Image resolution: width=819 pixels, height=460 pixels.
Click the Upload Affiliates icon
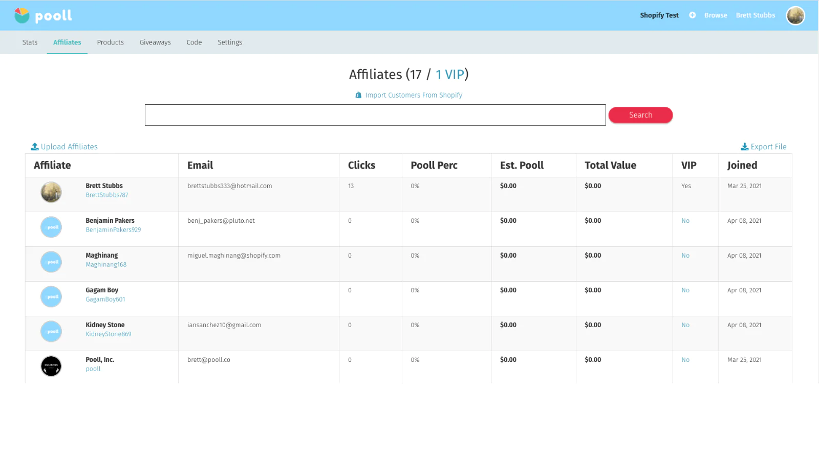(x=35, y=147)
